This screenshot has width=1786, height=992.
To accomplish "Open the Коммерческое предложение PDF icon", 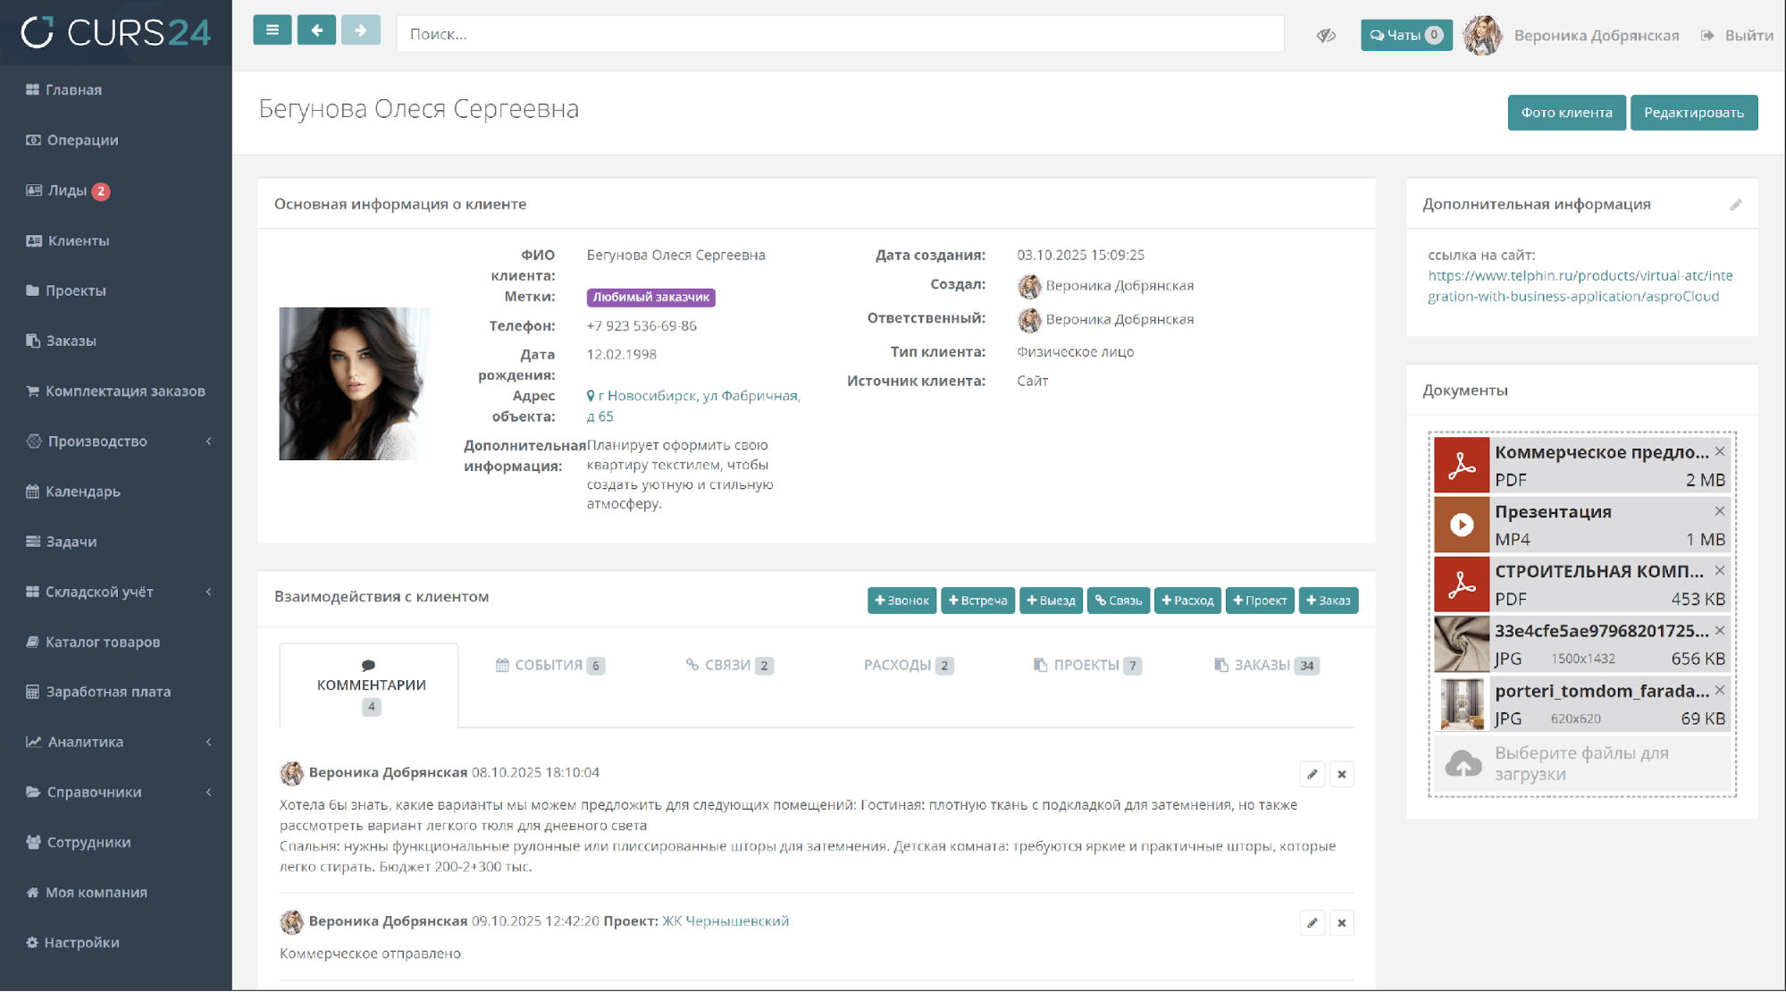I will click(x=1462, y=465).
